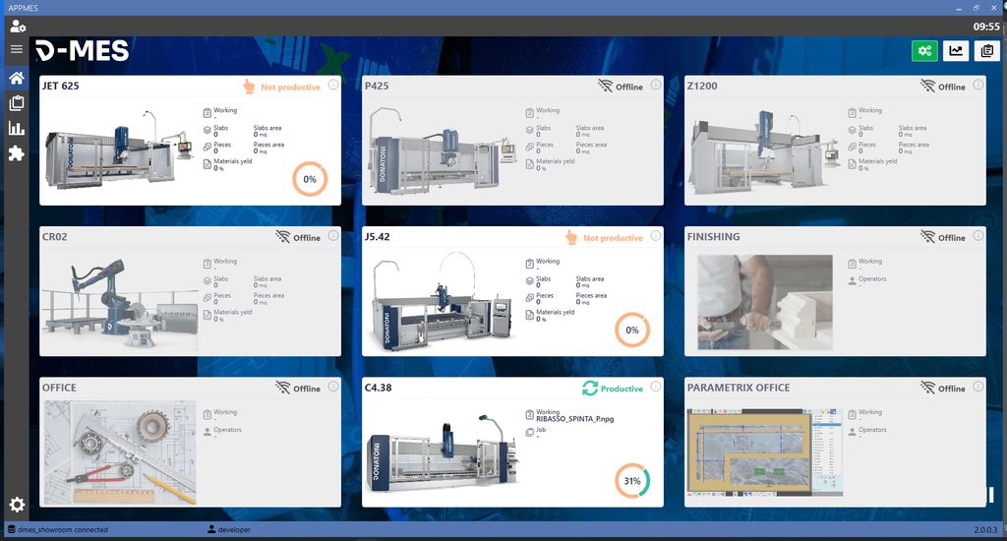Screen dimensions: 1007x541
Task: Open the bar chart statistics in the sidebar
Action: tap(17, 128)
